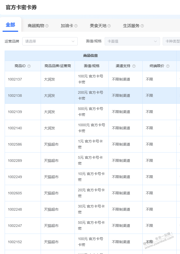The image size is (180, 254).
Task: Click 不限 price limit in row 1002139
Action: coord(149,112)
